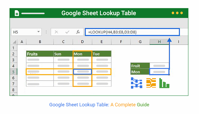Click result cell H5 beside Mon
199x114 pixels.
coord(159,72)
